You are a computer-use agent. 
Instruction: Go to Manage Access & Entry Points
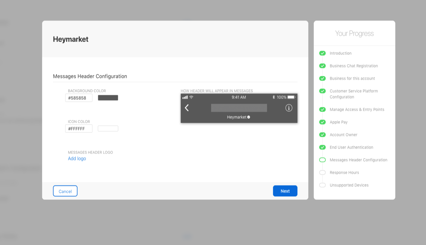357,109
